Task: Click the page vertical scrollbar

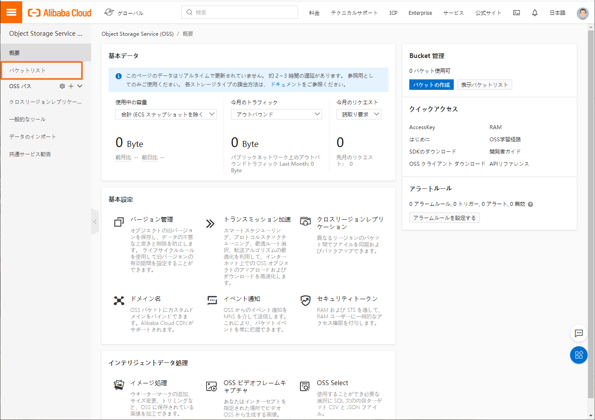Action: 591,214
